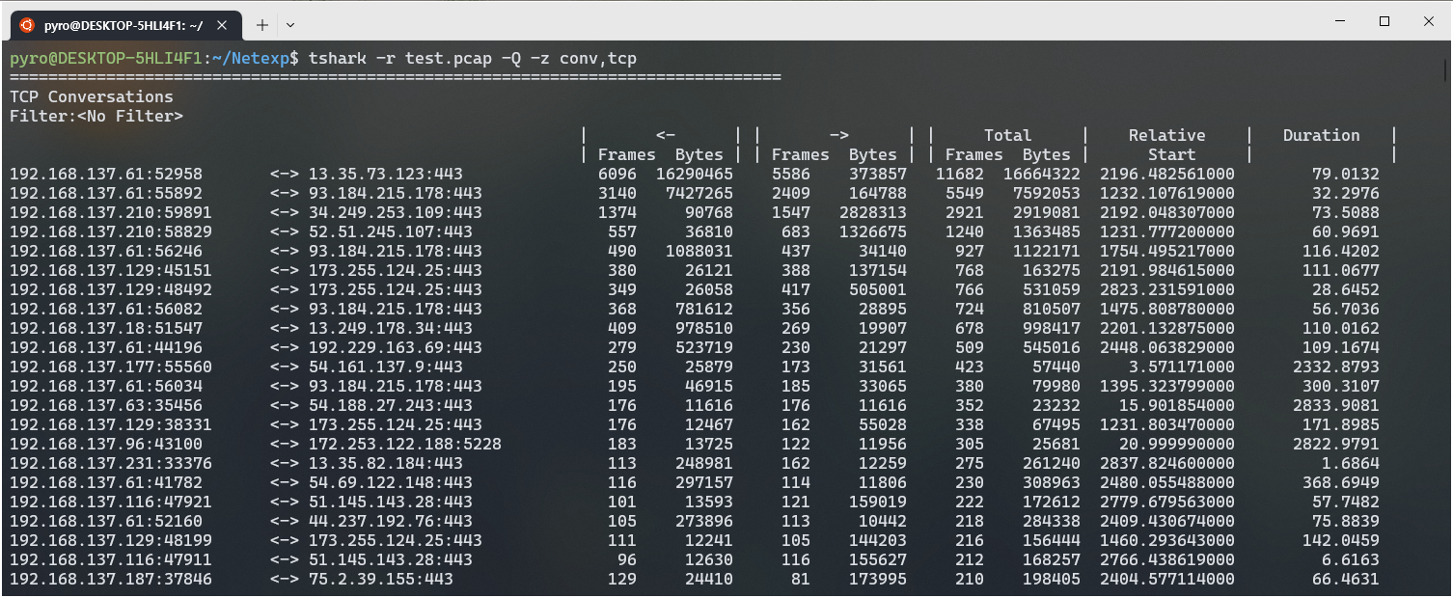This screenshot has height=598, width=1453.
Task: Expand the new tab profile dropdown chevron
Action: pos(290,24)
